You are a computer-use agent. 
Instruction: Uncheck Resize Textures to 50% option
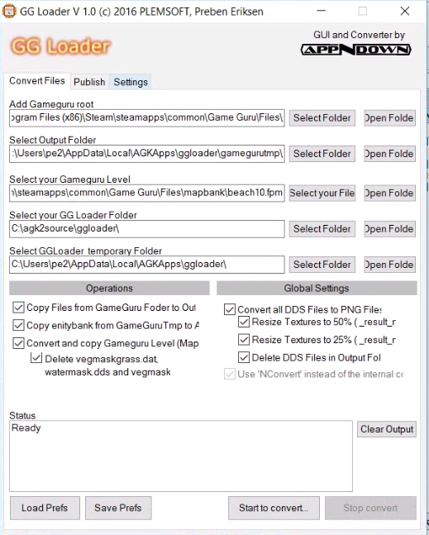coord(244,322)
